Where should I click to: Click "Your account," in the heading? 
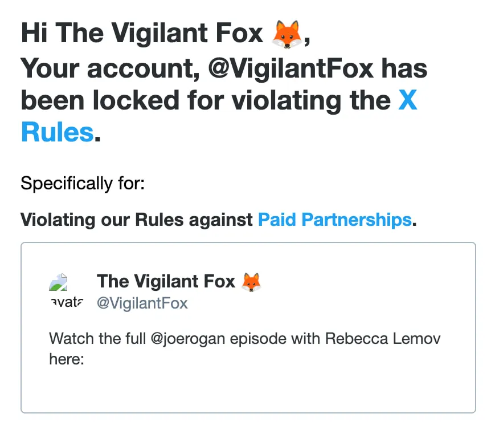click(x=108, y=68)
